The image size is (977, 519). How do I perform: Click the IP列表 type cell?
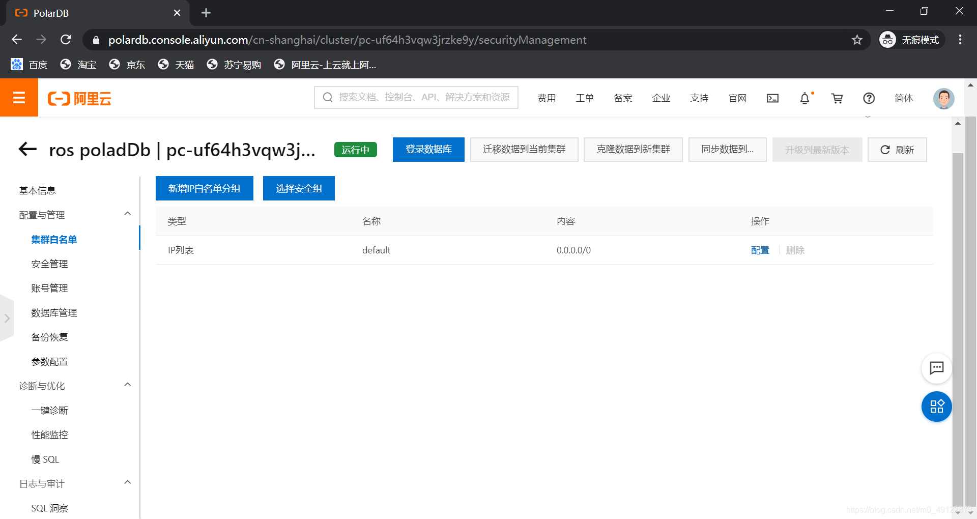click(181, 250)
